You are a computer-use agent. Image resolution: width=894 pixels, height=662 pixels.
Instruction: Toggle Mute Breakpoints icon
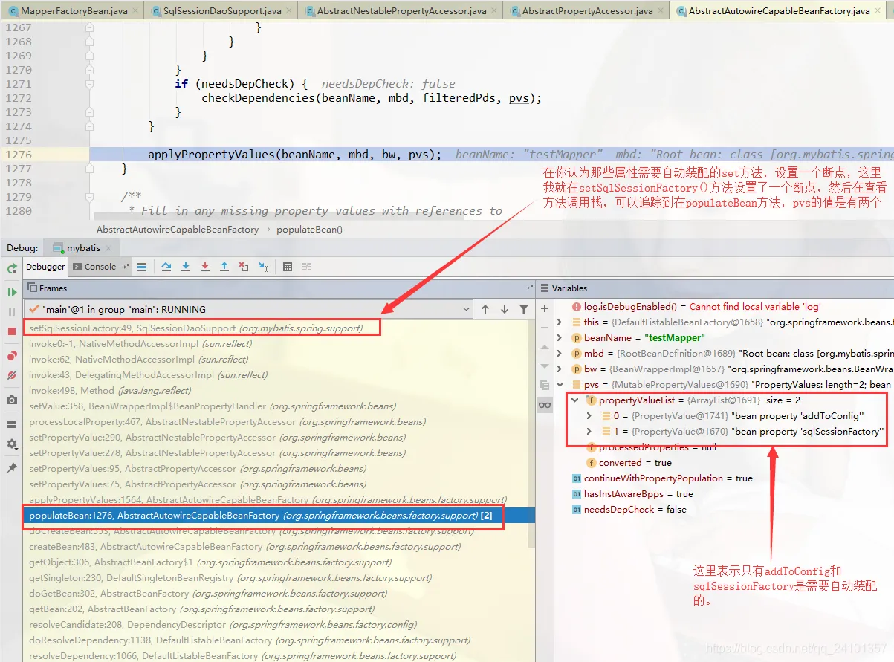12,375
